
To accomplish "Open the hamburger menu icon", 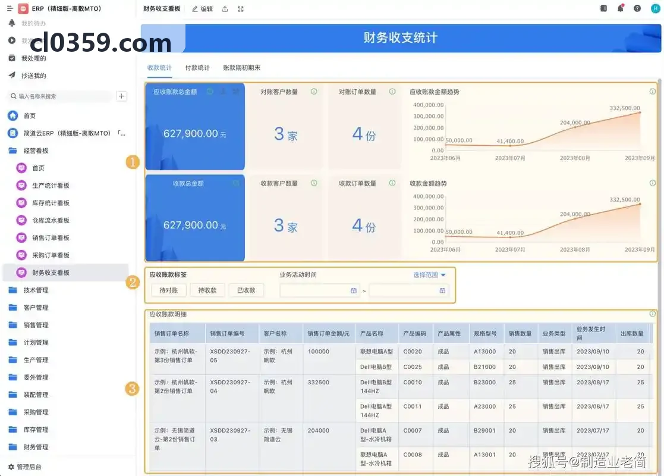I will pos(10,8).
